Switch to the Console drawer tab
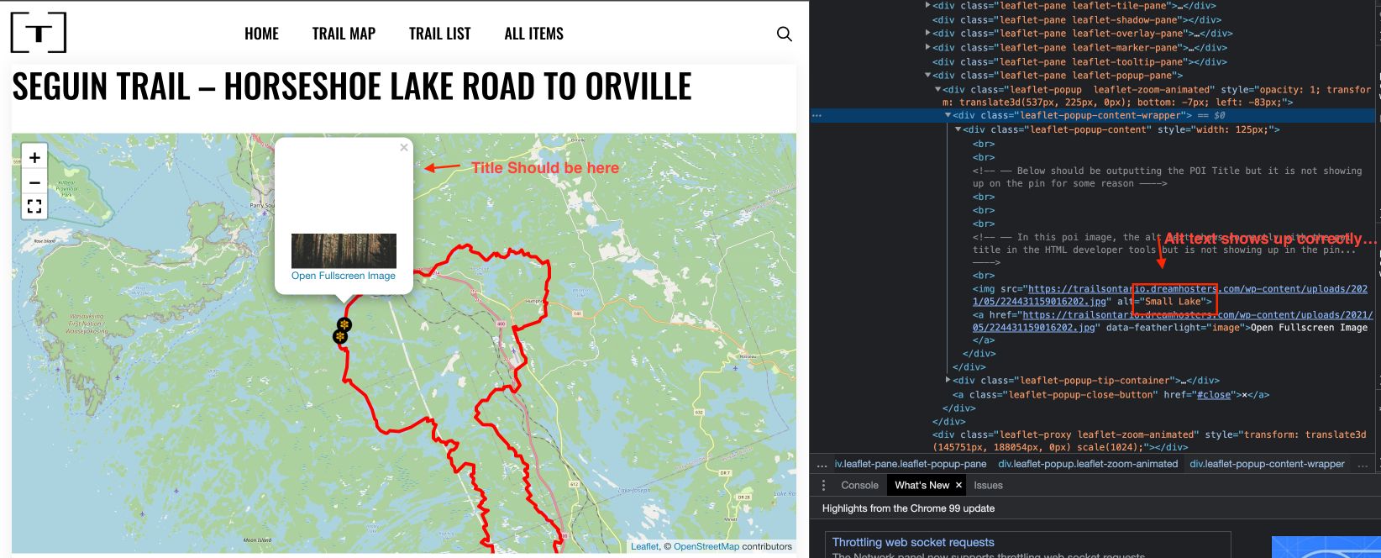 point(859,485)
